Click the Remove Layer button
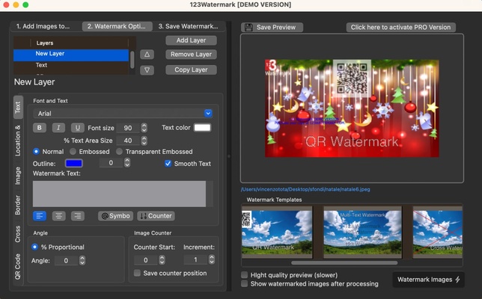 pyautogui.click(x=191, y=55)
